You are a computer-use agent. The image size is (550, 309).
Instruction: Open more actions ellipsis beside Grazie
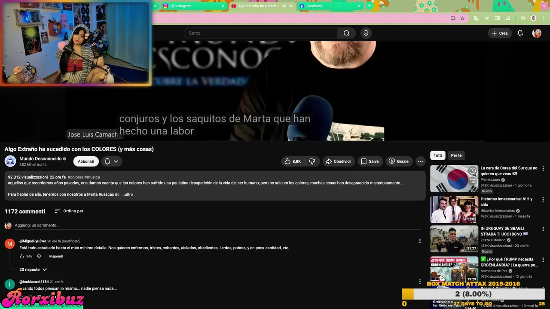point(420,161)
